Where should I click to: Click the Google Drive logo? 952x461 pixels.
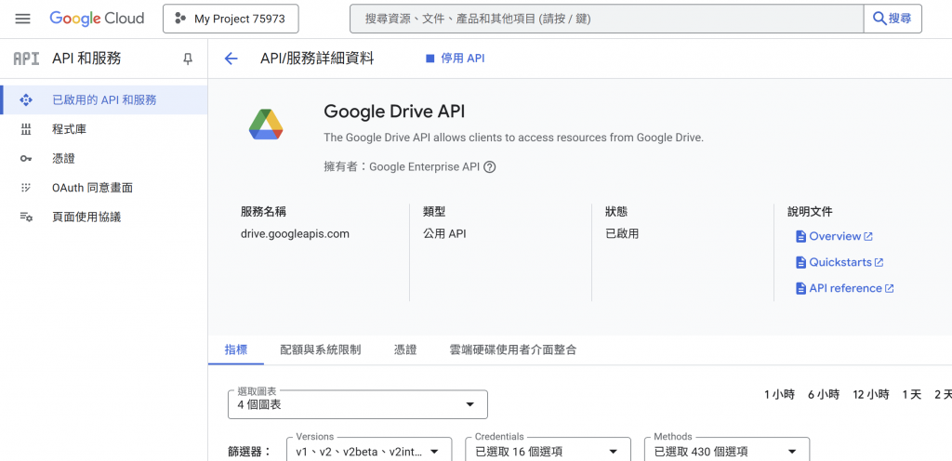pyautogui.click(x=266, y=125)
